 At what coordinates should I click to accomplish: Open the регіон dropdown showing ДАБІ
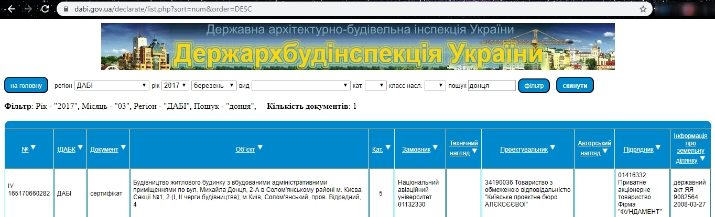click(x=112, y=85)
